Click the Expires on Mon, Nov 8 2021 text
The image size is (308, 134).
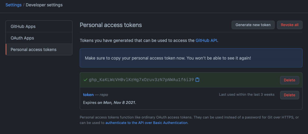point(110,102)
